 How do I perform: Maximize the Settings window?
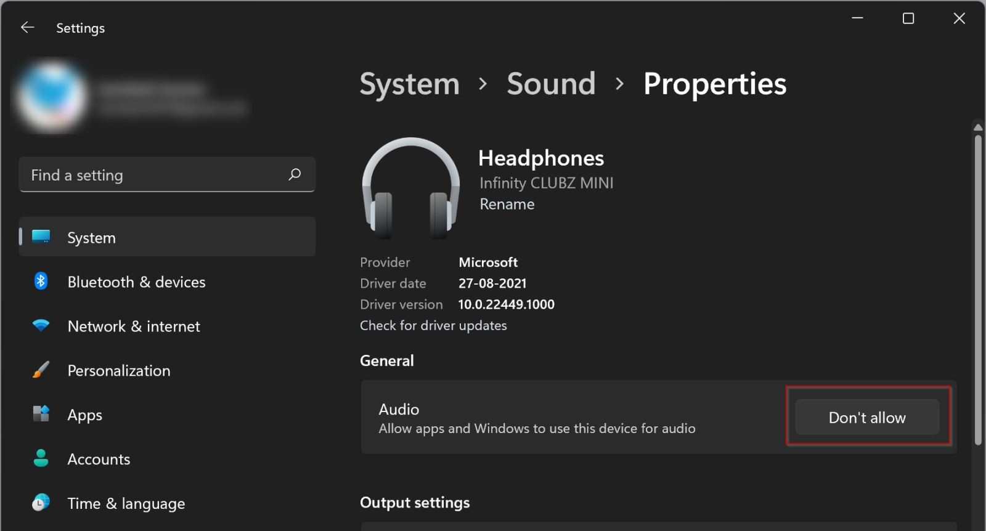(908, 18)
